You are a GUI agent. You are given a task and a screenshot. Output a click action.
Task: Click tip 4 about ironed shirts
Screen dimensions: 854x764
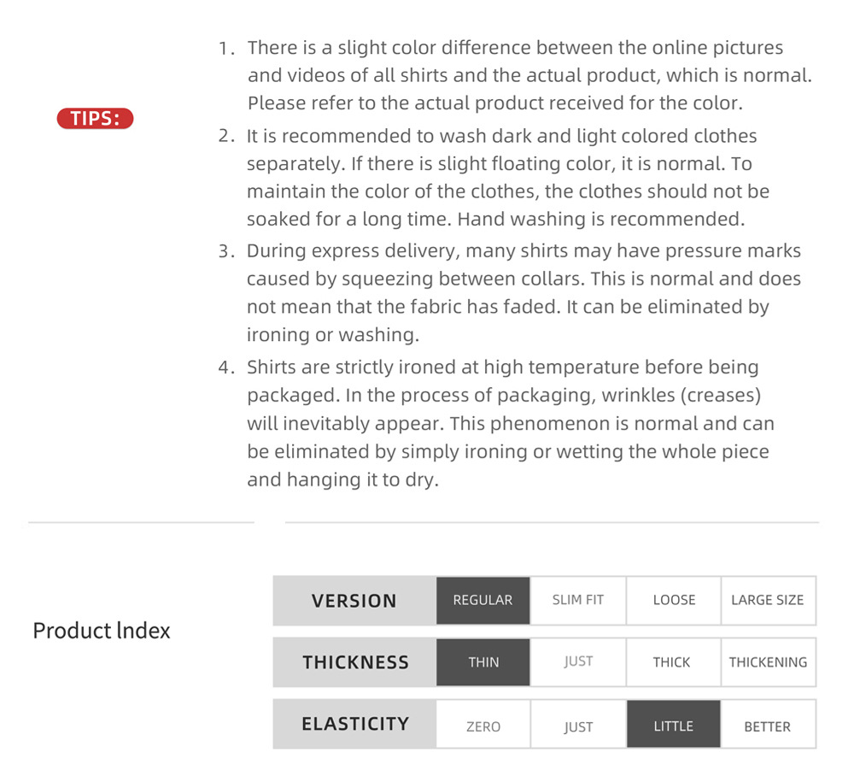point(496,423)
